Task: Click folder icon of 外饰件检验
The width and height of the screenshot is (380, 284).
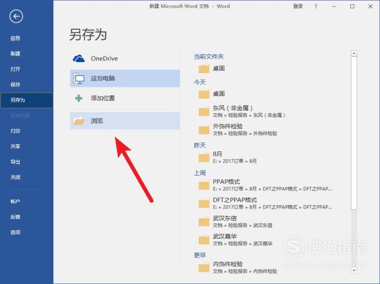Action: point(204,129)
